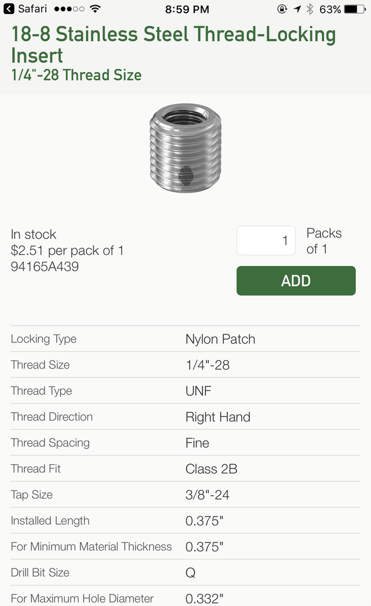This screenshot has width=371, height=606.
Task: Tap the Drill Bit Size Q value
Action: pyautogui.click(x=190, y=572)
